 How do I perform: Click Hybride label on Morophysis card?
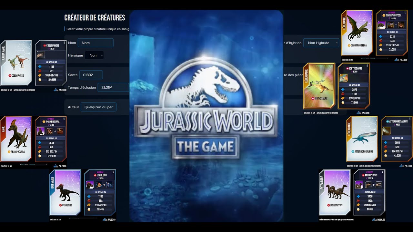(x=369, y=172)
